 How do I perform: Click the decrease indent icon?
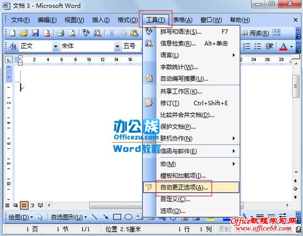tap(269, 46)
